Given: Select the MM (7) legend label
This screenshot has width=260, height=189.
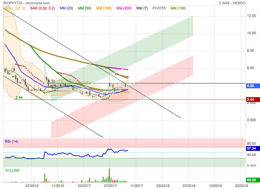Looking at the screenshot, I should pyautogui.click(x=142, y=8).
